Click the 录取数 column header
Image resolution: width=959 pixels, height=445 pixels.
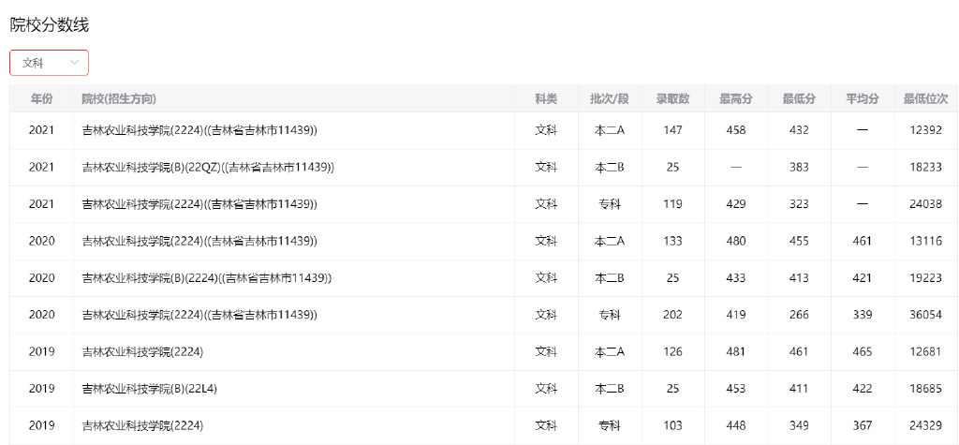672,98
